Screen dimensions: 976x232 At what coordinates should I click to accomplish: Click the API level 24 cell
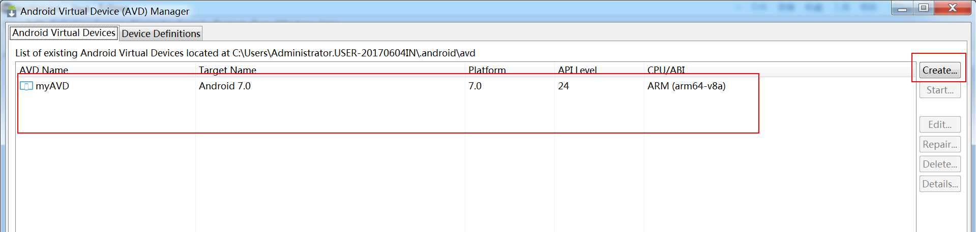click(564, 86)
